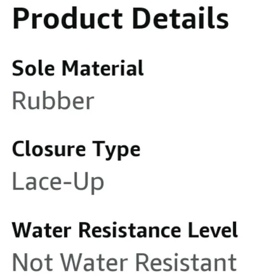Click the Product Details heading
This screenshot has height=278, width=278.
[x=121, y=18]
